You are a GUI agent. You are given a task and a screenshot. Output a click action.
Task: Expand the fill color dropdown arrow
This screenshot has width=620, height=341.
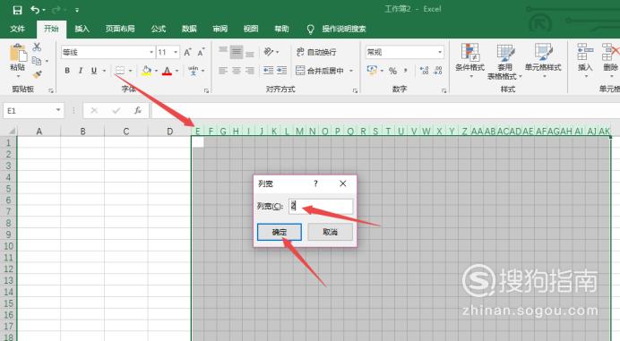pos(156,71)
